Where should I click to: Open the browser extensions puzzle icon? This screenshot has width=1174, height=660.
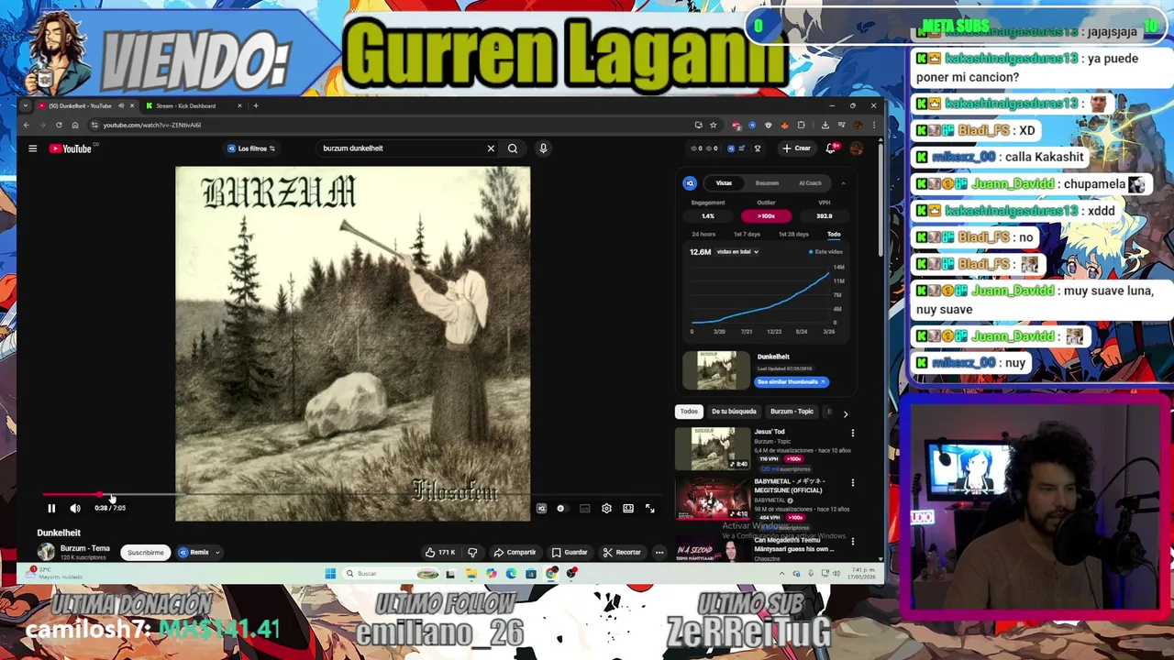point(801,125)
